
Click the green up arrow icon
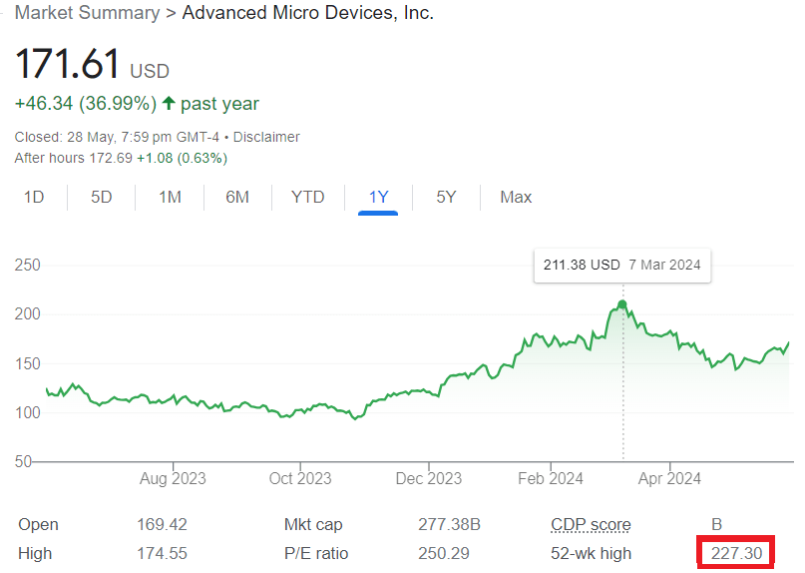coord(169,103)
